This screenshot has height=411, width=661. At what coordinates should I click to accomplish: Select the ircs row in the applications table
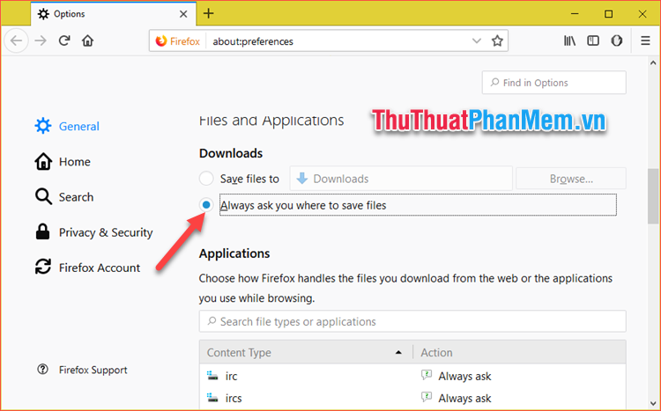[412, 398]
